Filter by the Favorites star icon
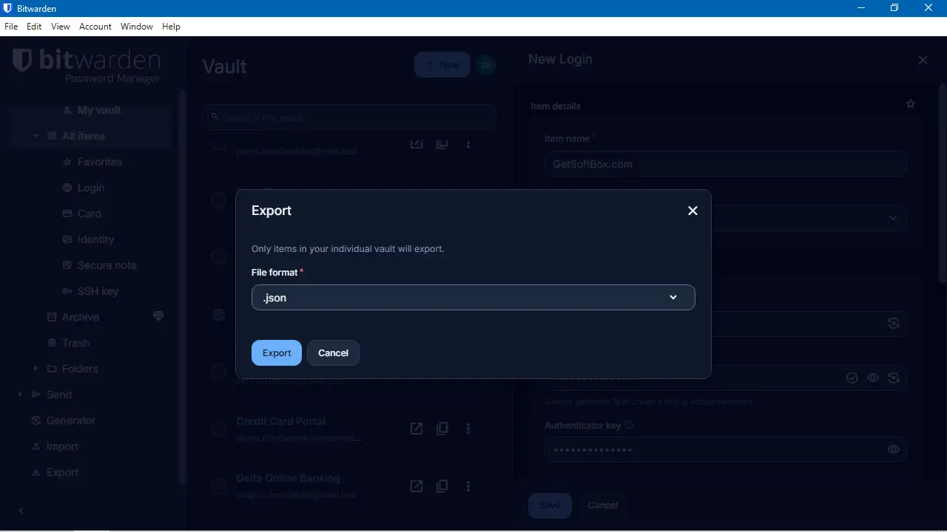The height and width of the screenshot is (532, 947). pos(68,162)
